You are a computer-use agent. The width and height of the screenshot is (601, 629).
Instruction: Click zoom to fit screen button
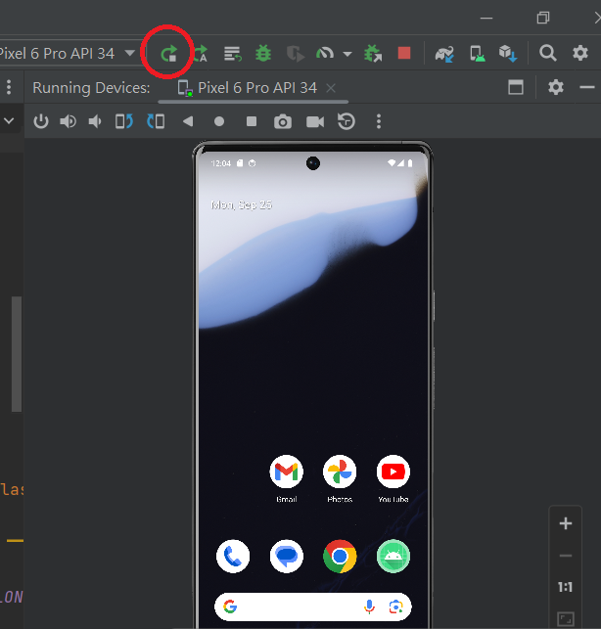tap(565, 618)
